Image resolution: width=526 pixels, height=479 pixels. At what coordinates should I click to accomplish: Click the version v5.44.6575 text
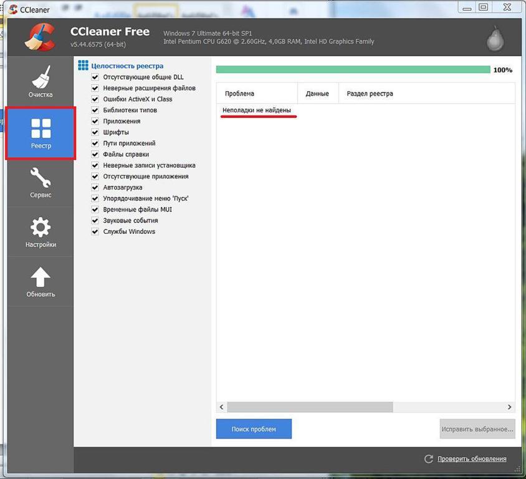click(x=98, y=45)
